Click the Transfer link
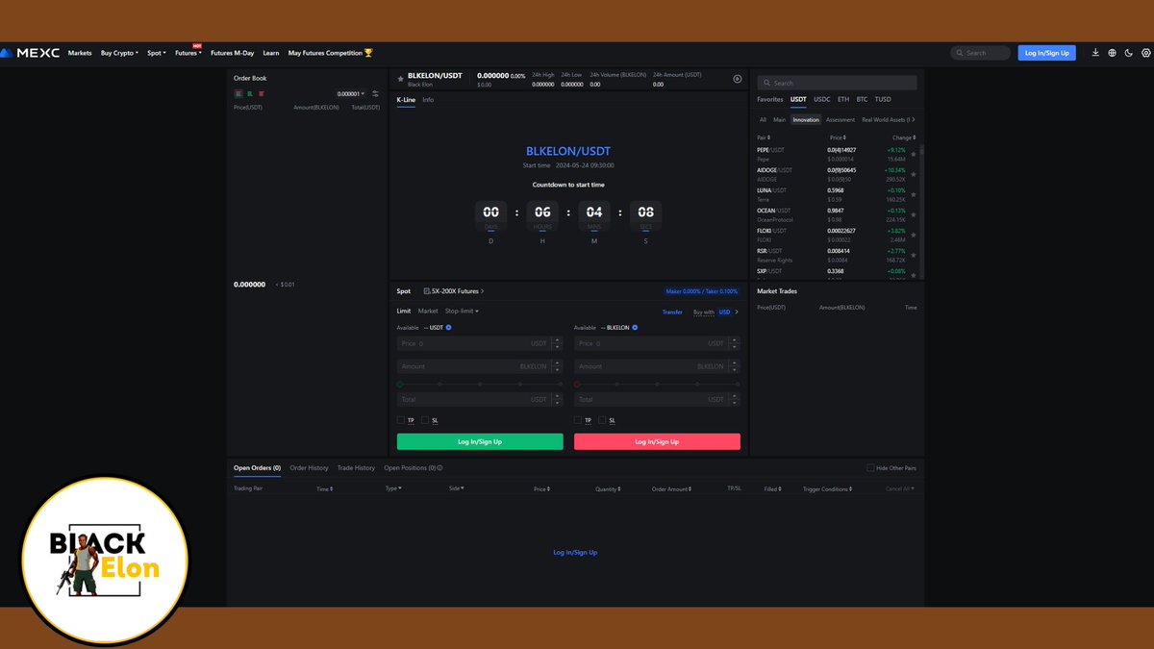 pos(672,312)
